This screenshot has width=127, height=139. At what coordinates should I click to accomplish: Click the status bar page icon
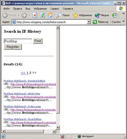pos(3,137)
